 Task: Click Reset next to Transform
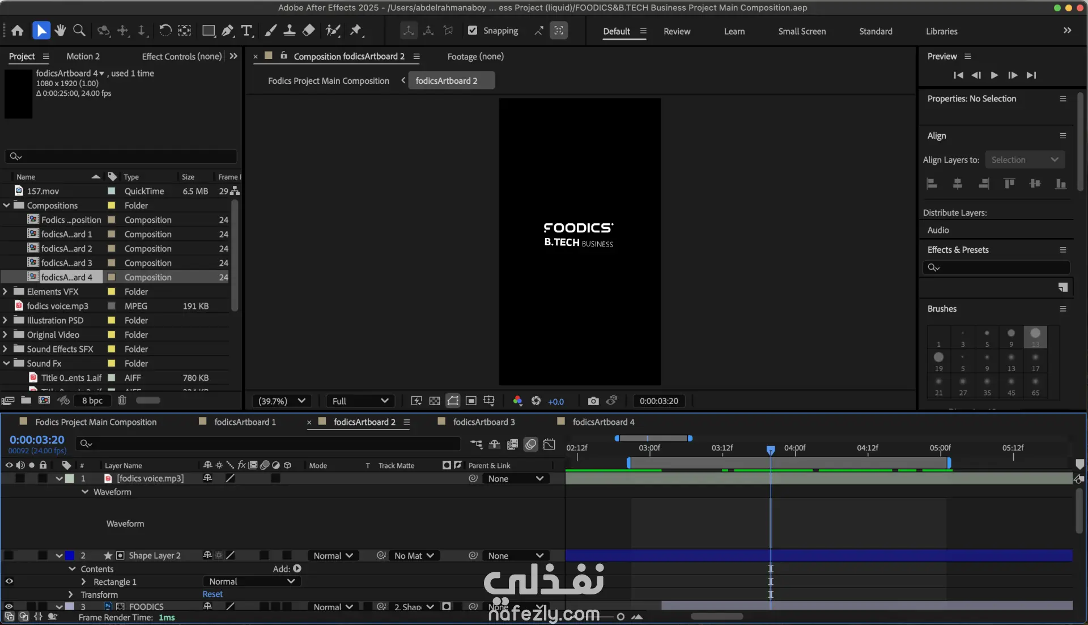(212, 594)
